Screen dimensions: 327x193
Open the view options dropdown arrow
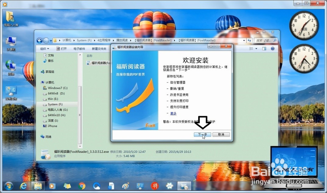click(x=256, y=49)
